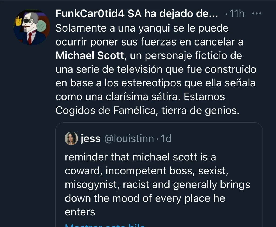Click the 11h tweet timestamp
The height and width of the screenshot is (227, 276).
(x=236, y=14)
